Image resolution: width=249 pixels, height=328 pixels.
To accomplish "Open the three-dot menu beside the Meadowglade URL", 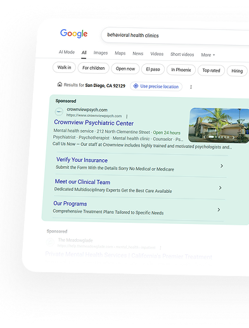I will 160,247.
